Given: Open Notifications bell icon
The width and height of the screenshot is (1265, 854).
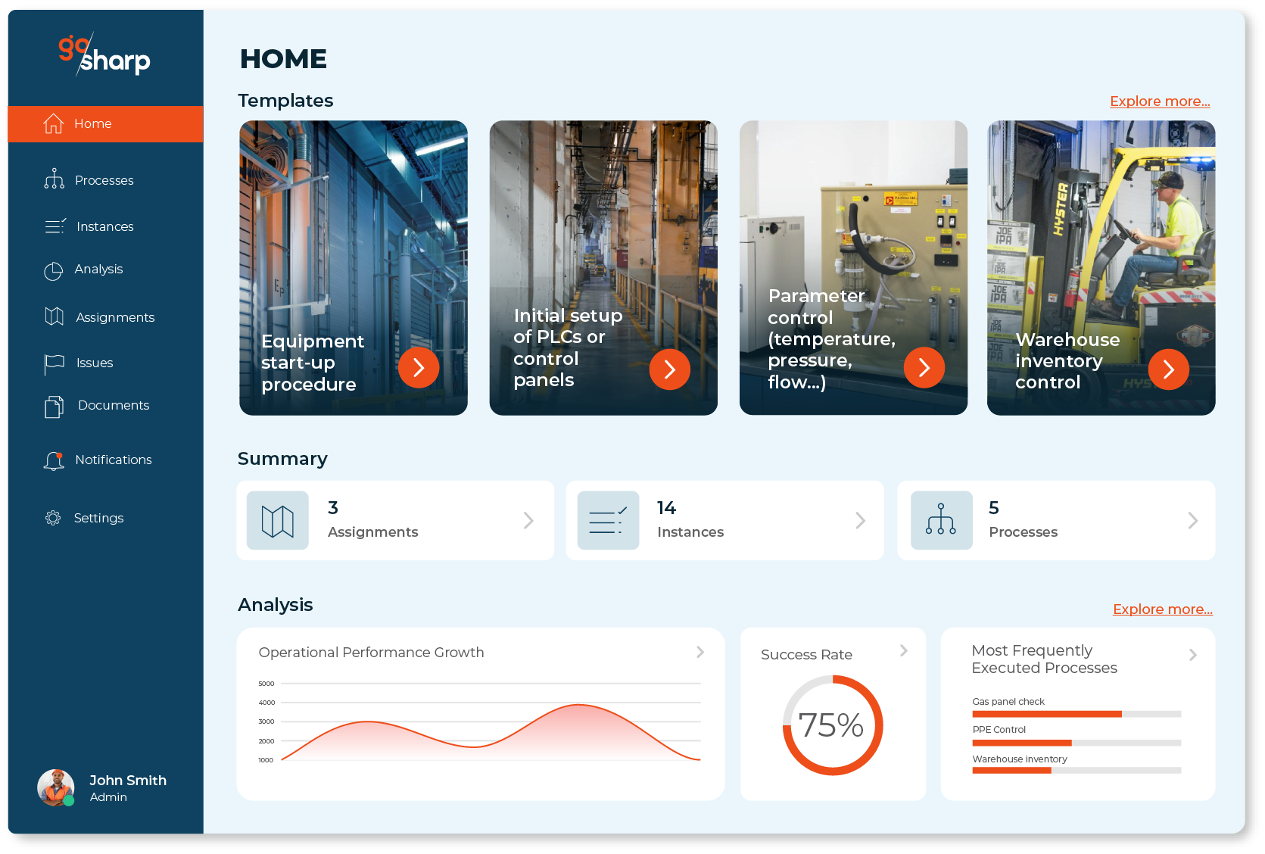Looking at the screenshot, I should [54, 460].
